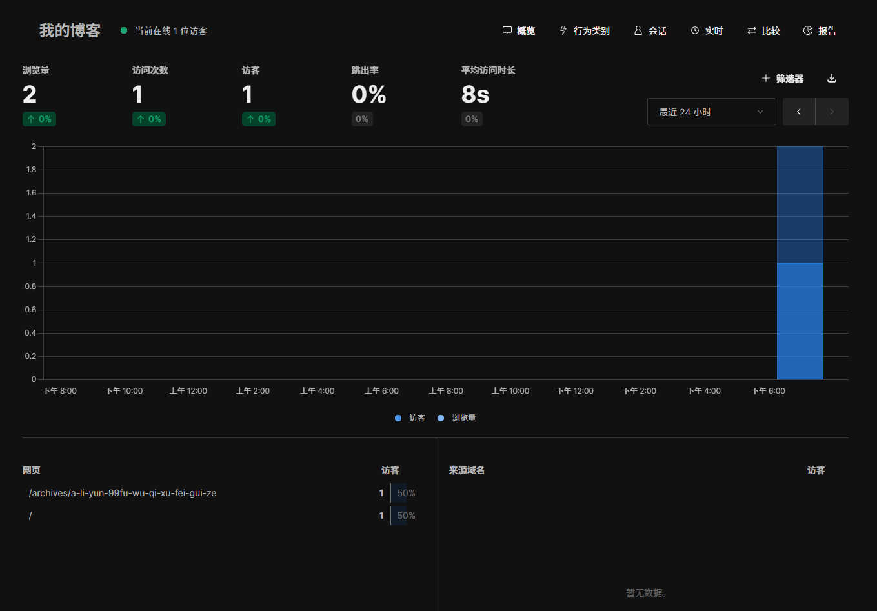The width and height of the screenshot is (877, 611).
Task: Click the plus icon beside 筛选器
Action: [x=766, y=79]
